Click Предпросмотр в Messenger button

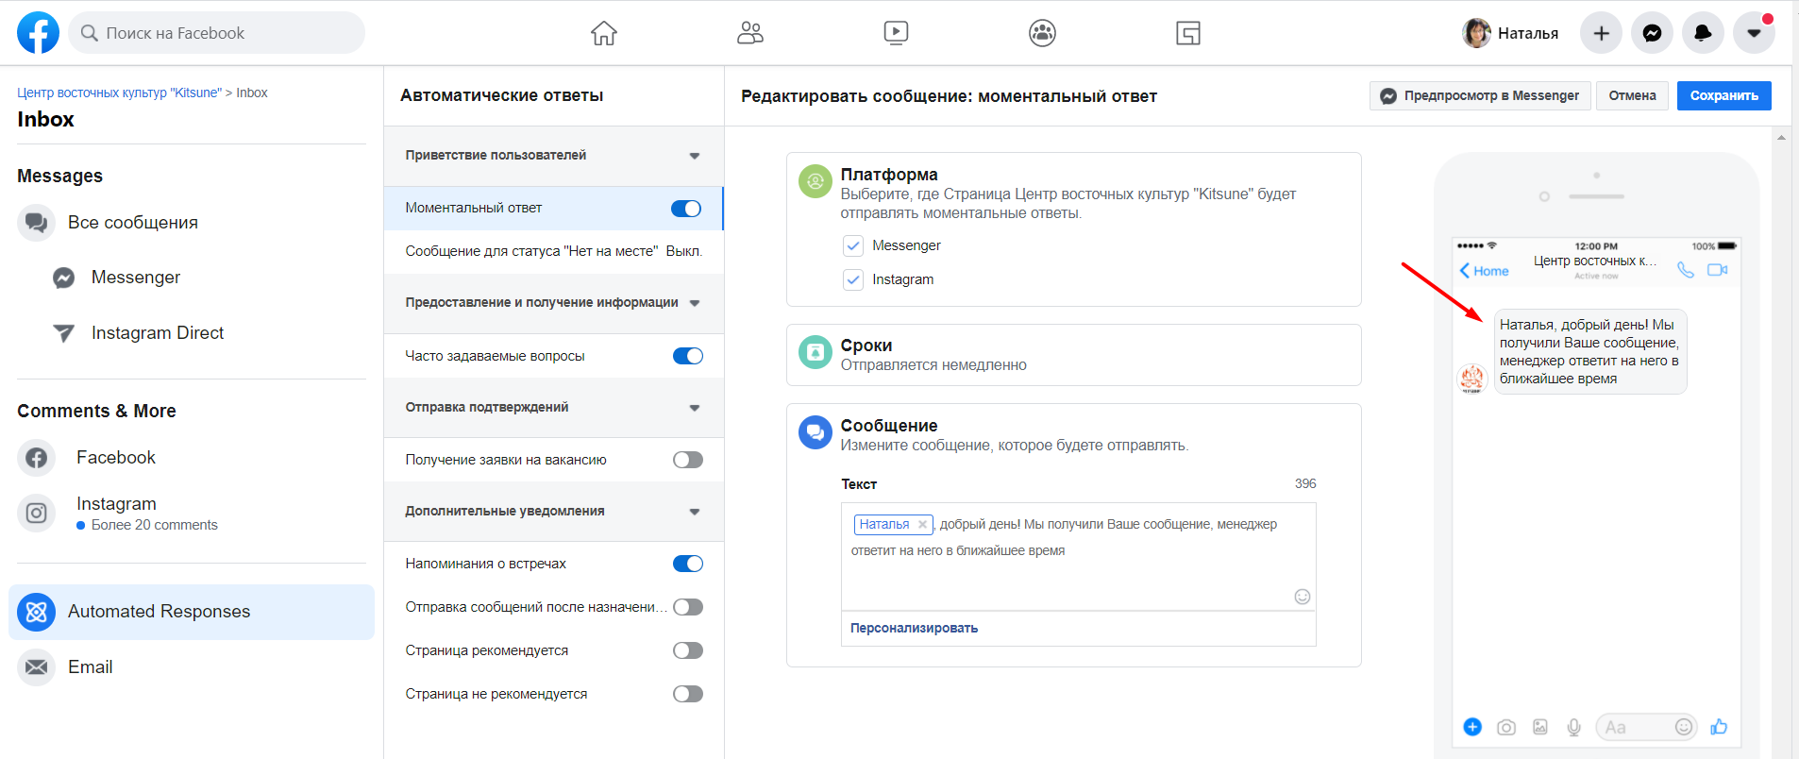point(1480,95)
